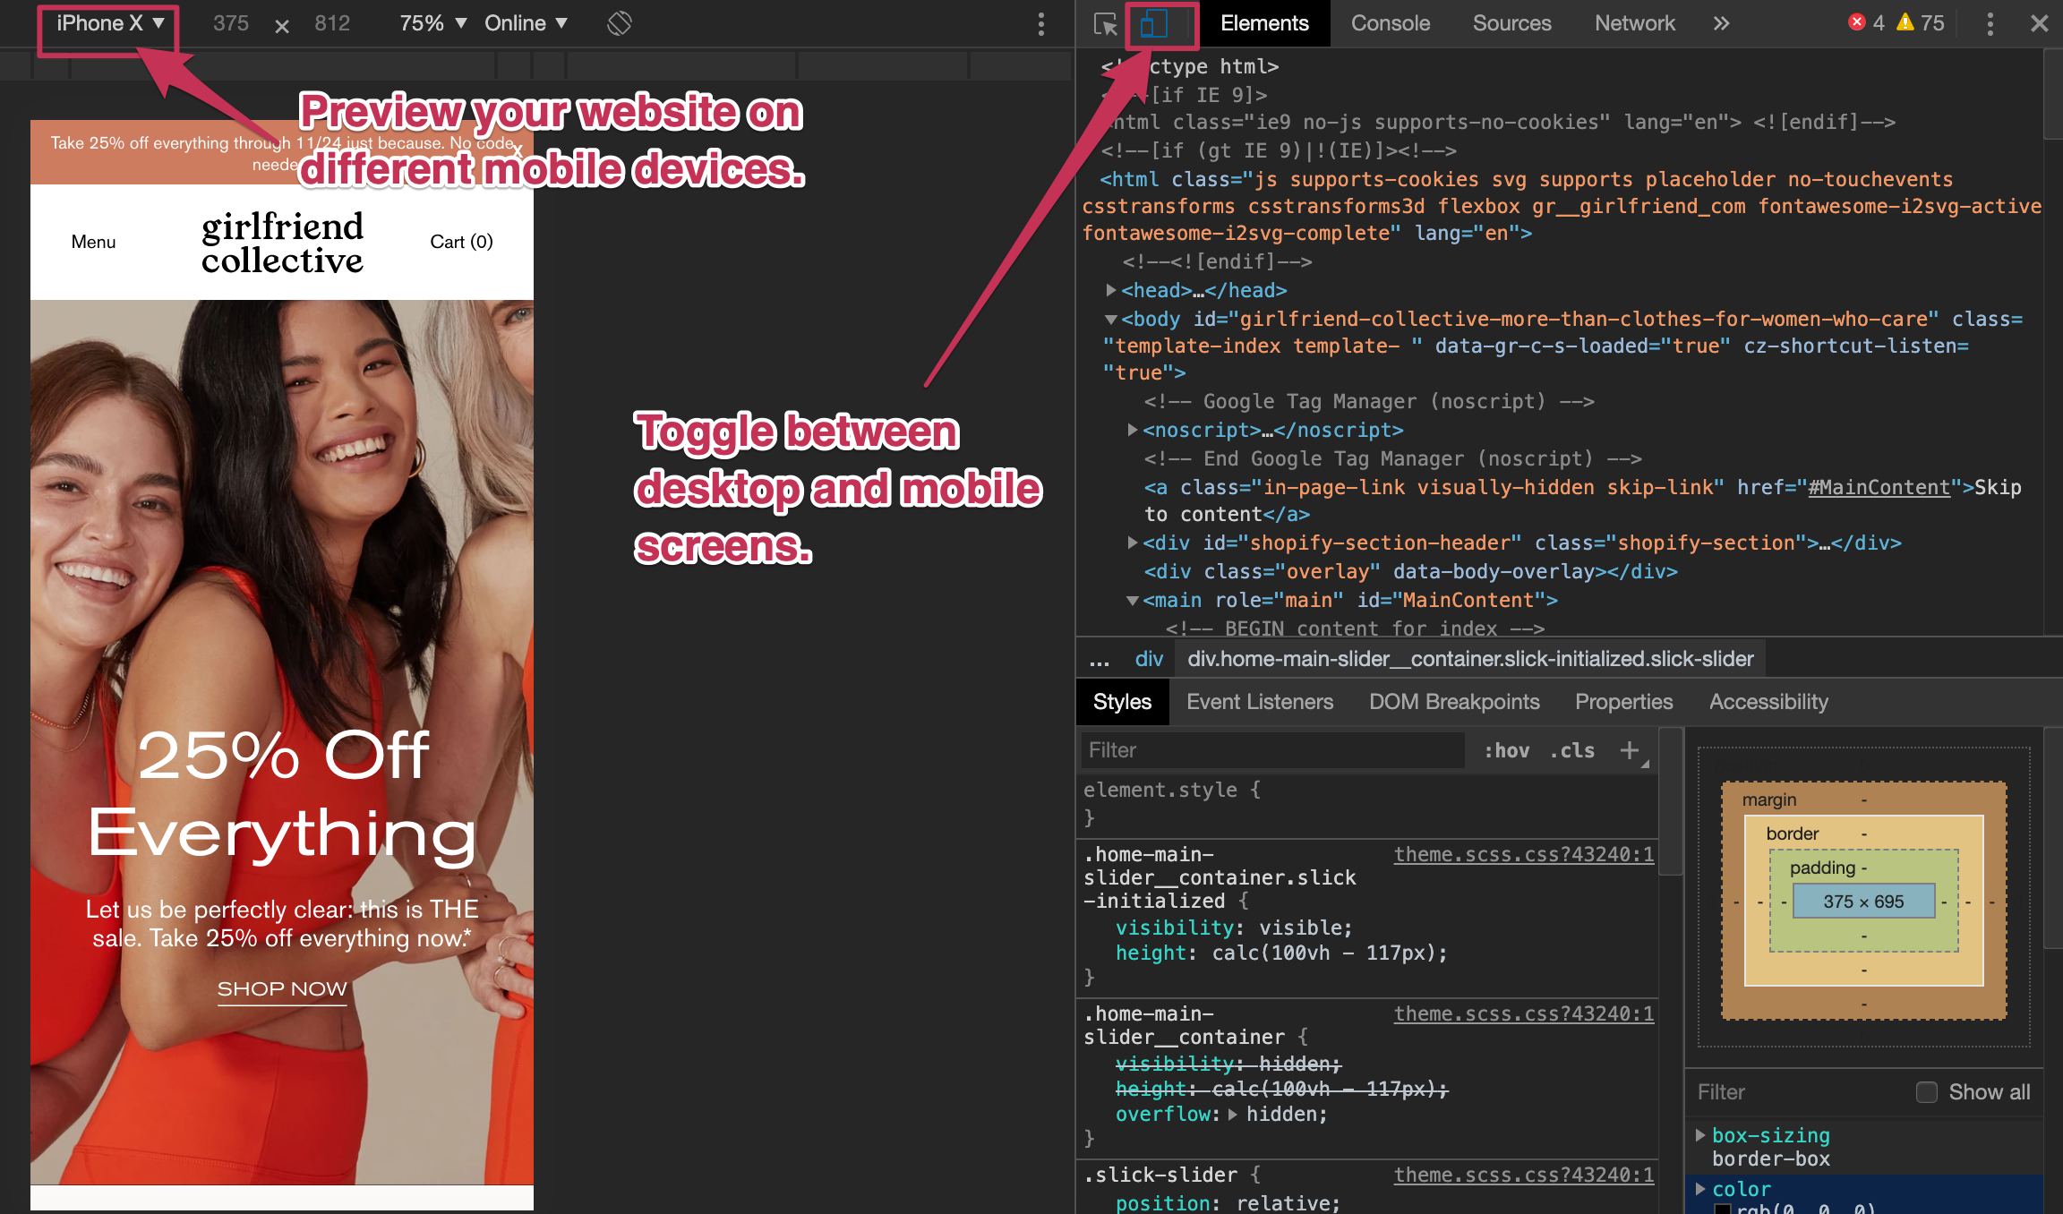Open the Console panel tab
Viewport: 2063px width, 1214px height.
pos(1389,23)
